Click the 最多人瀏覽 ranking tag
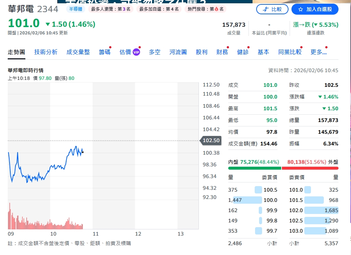The width and height of the screenshot is (351, 255). click(111, 9)
